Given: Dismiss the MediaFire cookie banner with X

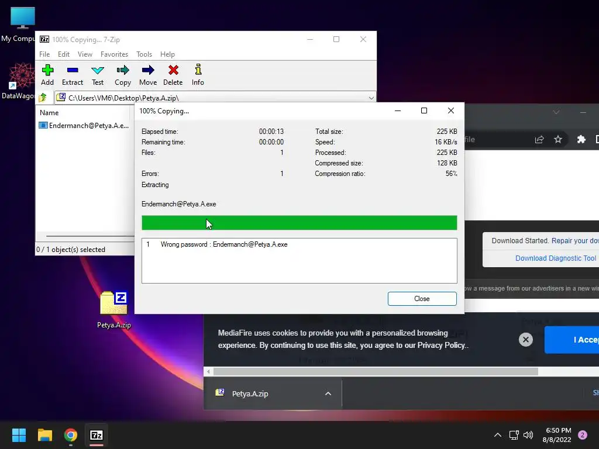Looking at the screenshot, I should [526, 340].
